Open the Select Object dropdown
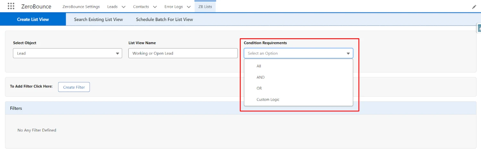Screen dimensions: 481x153 click(67, 53)
